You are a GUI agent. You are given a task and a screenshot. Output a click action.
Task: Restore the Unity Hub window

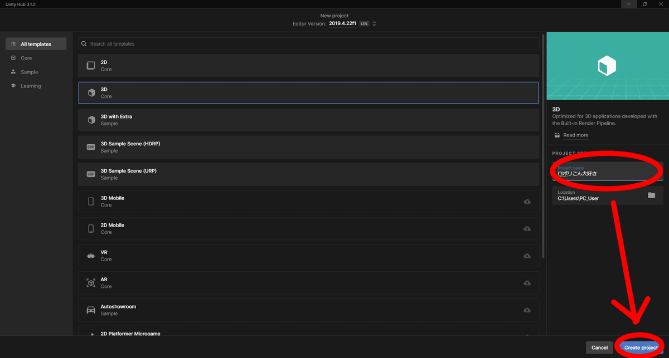click(x=644, y=4)
